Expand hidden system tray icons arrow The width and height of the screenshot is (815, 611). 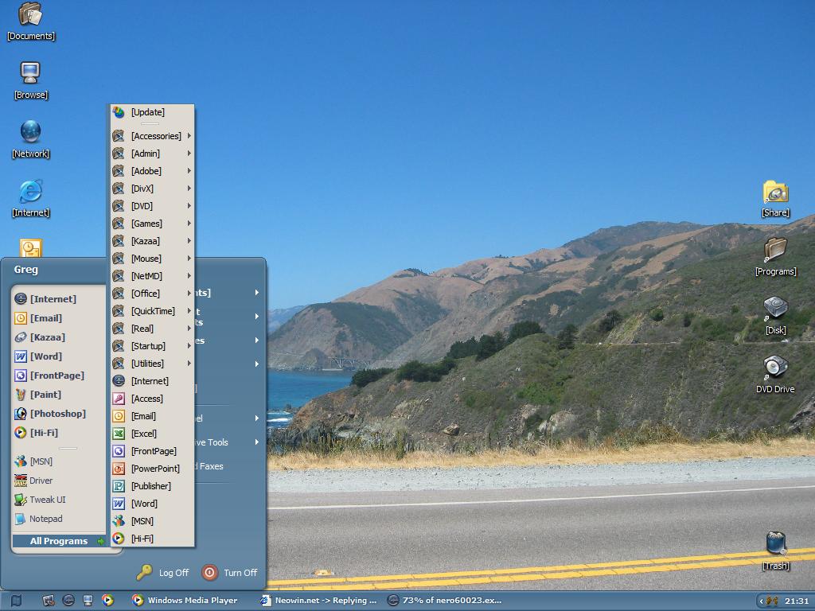tap(761, 601)
